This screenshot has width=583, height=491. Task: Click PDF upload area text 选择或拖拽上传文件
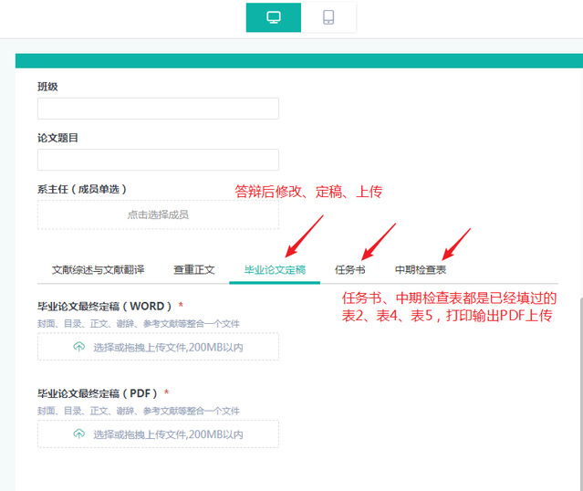point(168,434)
